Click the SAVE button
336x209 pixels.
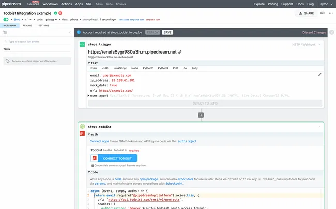pos(167,32)
